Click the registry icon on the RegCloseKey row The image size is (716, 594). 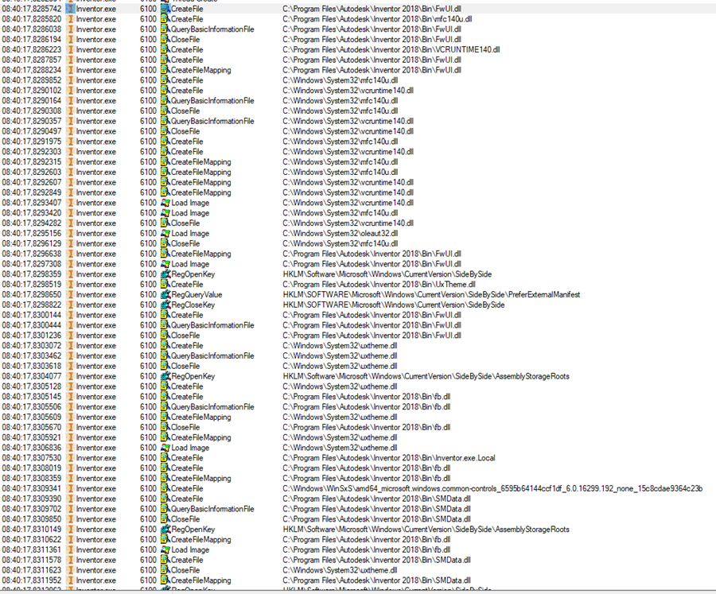point(165,305)
